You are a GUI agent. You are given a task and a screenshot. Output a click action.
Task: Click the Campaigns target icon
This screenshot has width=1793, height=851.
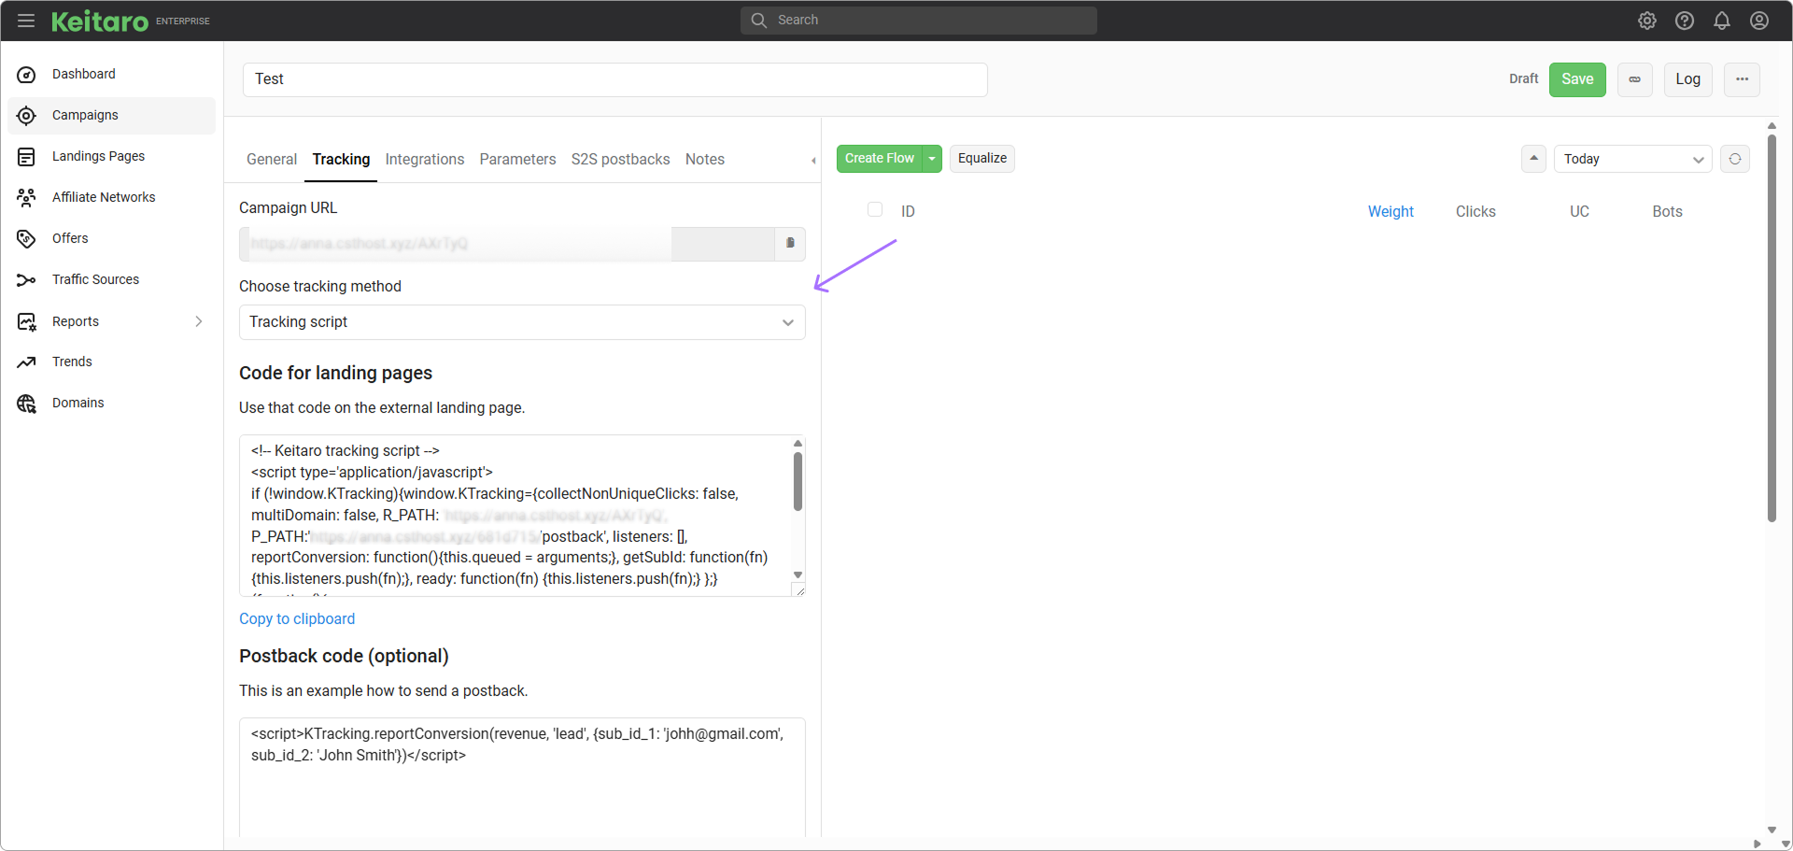tap(27, 116)
